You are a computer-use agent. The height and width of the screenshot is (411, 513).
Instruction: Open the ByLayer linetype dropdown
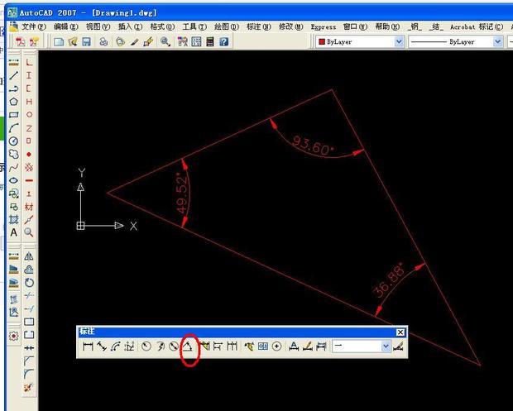tap(497, 42)
